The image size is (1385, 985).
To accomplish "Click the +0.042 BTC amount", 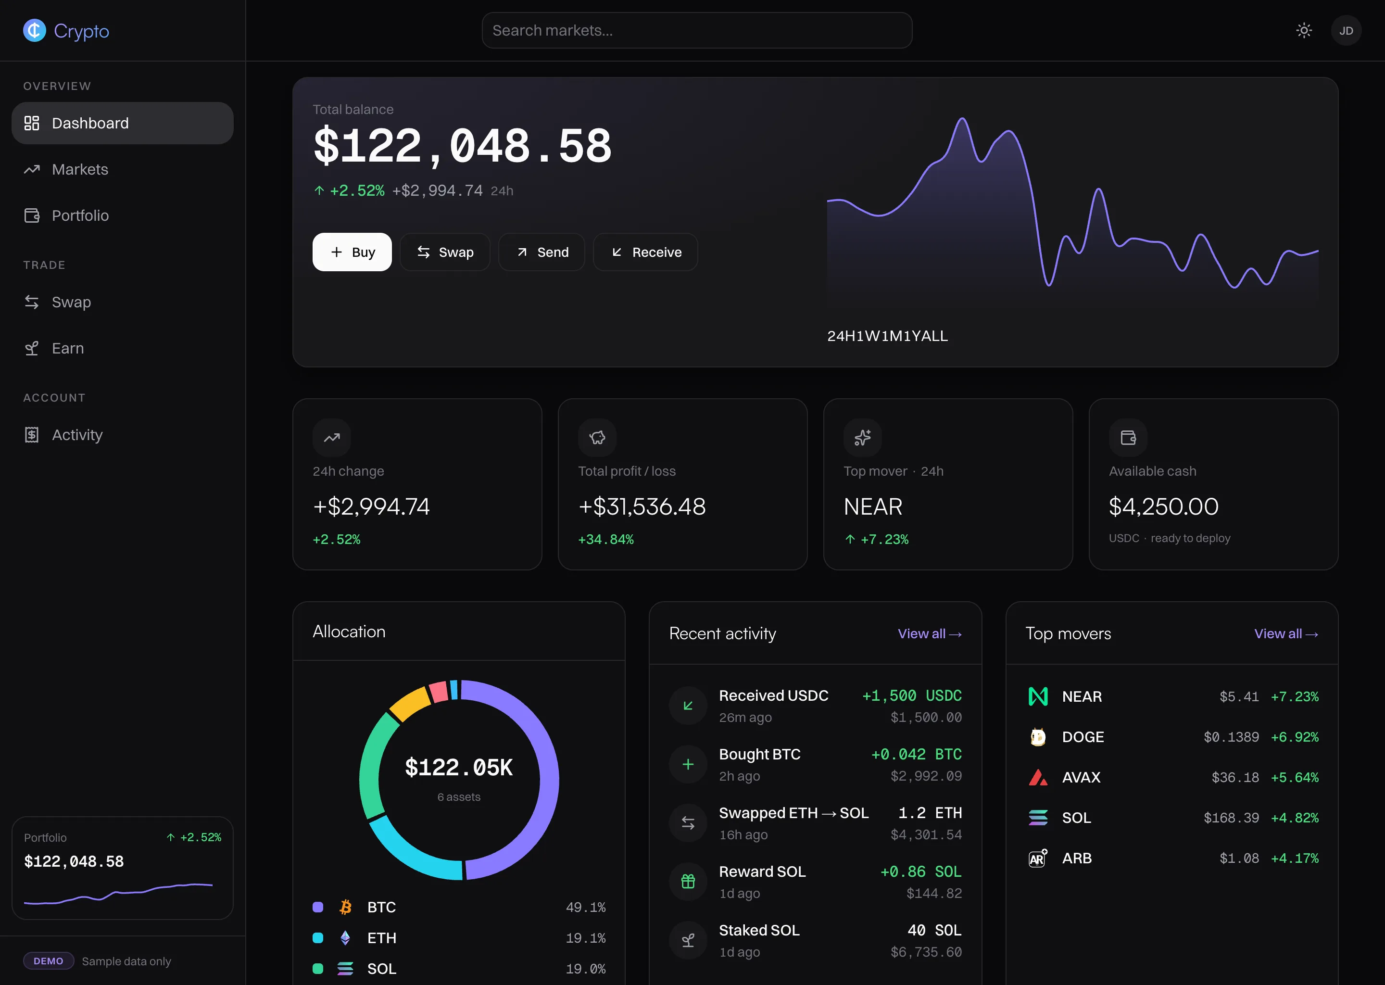I will [x=916, y=755].
